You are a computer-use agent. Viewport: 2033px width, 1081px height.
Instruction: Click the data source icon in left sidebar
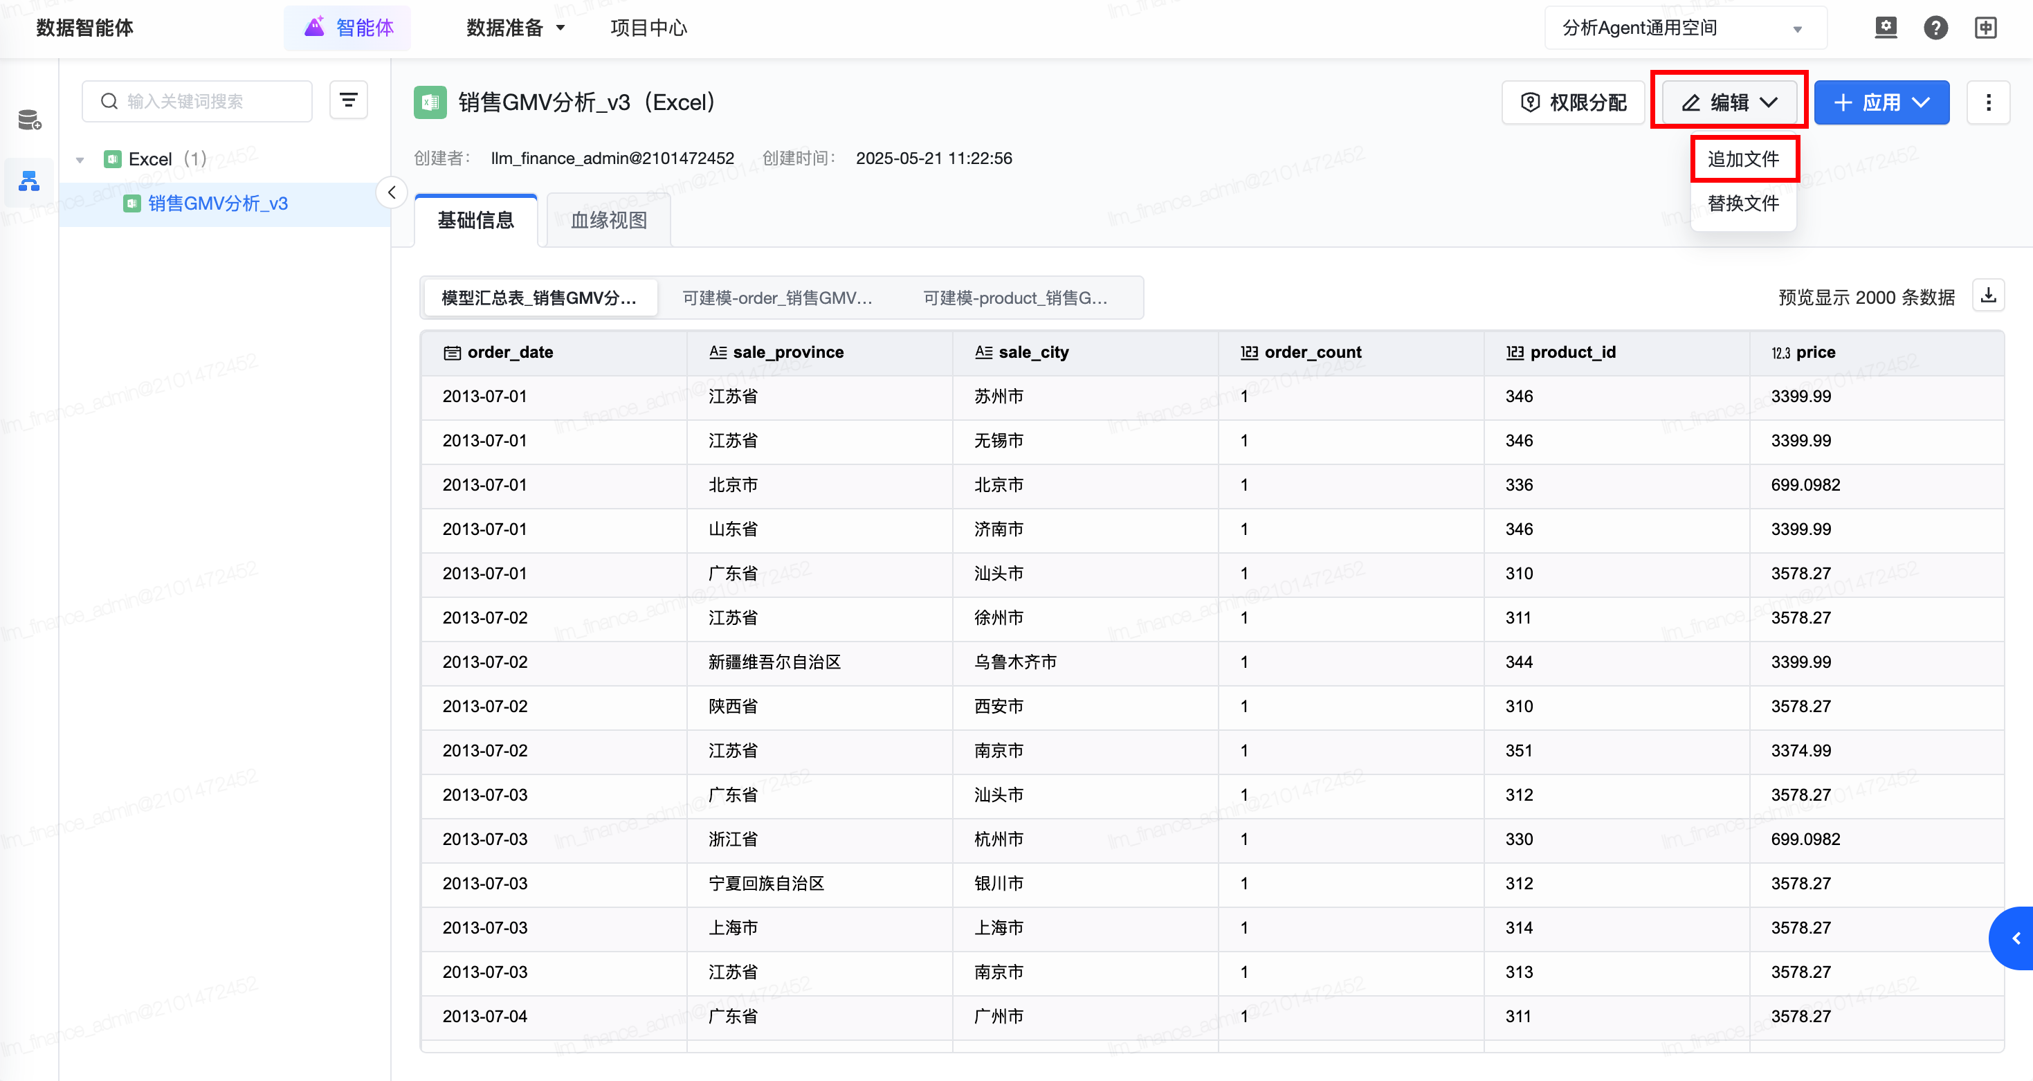29,120
